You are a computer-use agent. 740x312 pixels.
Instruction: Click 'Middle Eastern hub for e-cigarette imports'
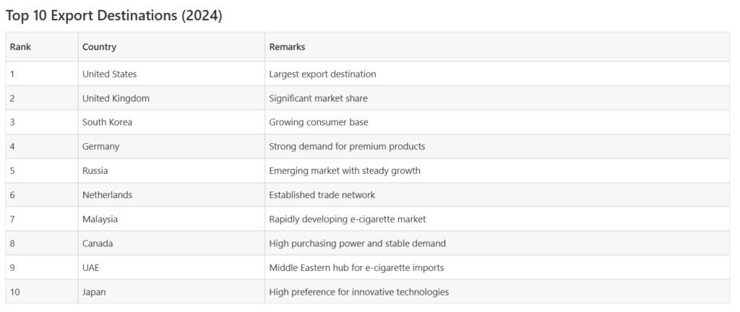(356, 267)
